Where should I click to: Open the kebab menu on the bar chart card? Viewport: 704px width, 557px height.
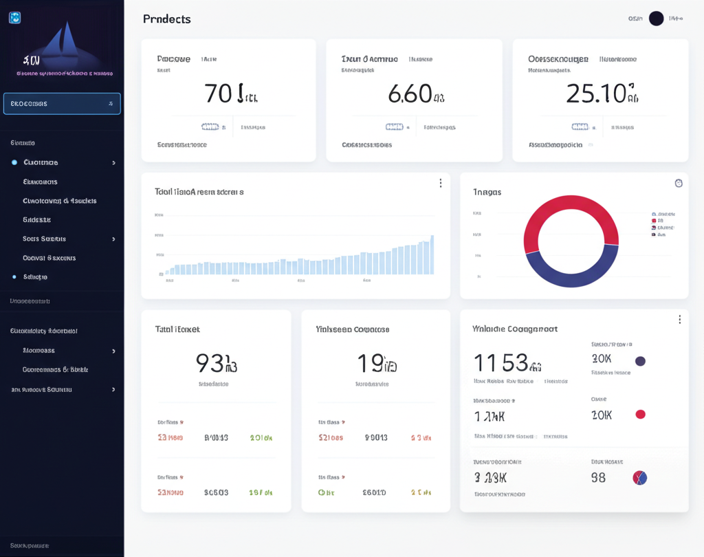[x=441, y=183]
